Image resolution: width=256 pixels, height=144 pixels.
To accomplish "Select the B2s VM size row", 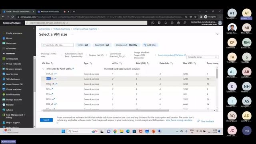I will pos(128,89).
